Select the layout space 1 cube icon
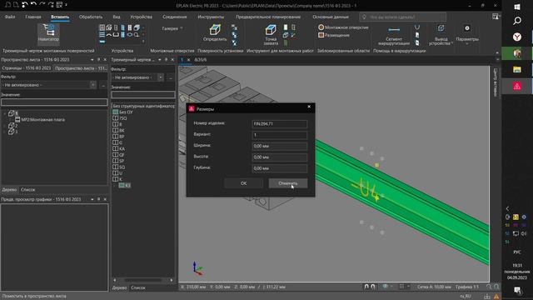 coord(11,113)
